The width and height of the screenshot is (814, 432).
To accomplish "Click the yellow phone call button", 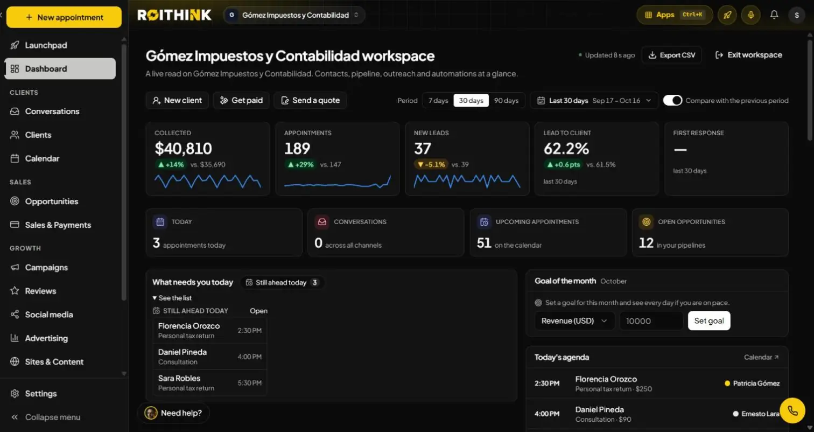I will click(792, 410).
